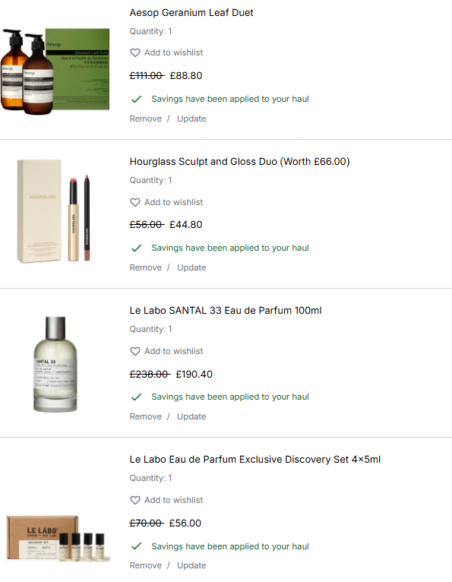Open Le Labo SANTAL 33 Eau de Parfum title
The height and width of the screenshot is (582, 452).
coord(226,311)
